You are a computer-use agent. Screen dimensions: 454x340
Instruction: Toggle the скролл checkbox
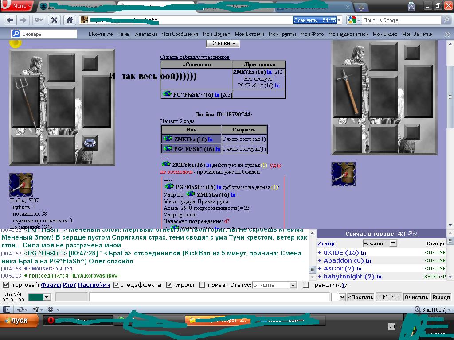169,285
